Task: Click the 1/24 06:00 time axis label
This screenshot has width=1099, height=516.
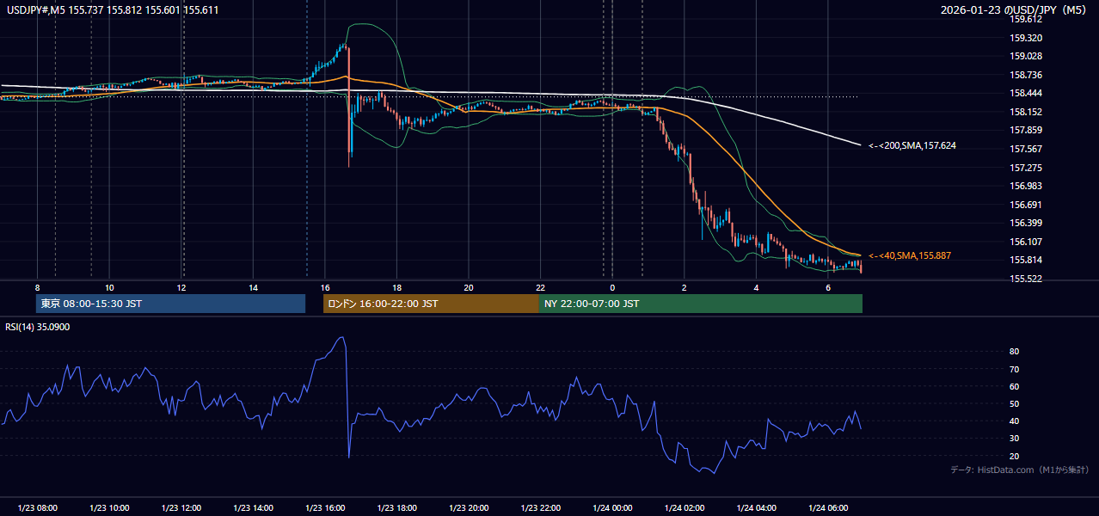Action: pyautogui.click(x=828, y=508)
